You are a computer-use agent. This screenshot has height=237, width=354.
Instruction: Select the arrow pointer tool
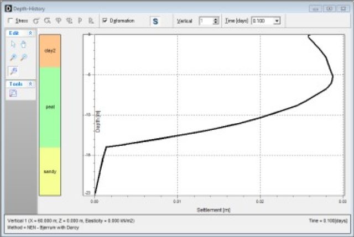pos(13,45)
